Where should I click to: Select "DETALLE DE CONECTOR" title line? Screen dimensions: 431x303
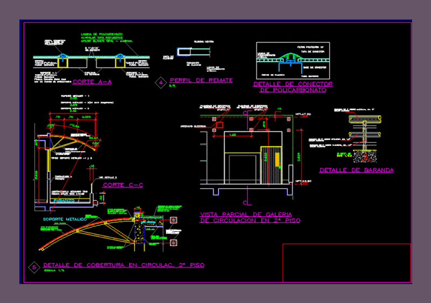293,84
